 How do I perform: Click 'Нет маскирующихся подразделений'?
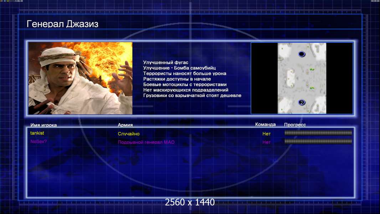tap(186, 90)
